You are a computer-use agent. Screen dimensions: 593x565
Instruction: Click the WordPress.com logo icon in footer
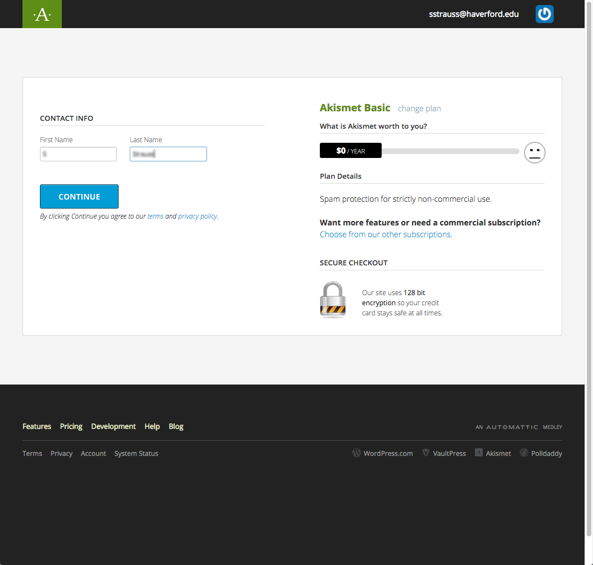click(x=356, y=453)
